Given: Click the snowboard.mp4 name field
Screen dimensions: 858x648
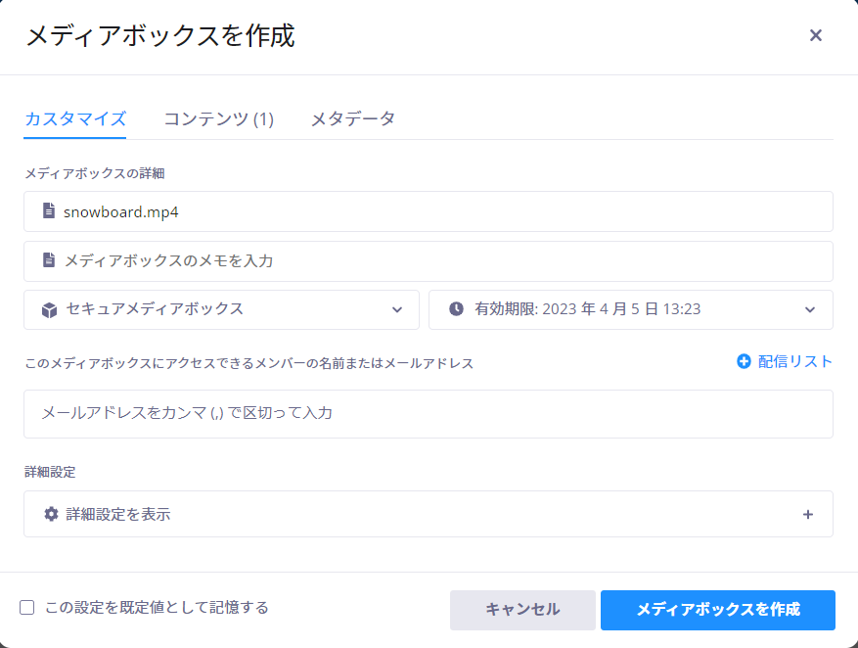Looking at the screenshot, I should 429,211.
